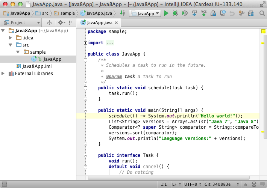Toggle read-only lock icon in status bar
This screenshot has width=267, height=188.
[245, 184]
